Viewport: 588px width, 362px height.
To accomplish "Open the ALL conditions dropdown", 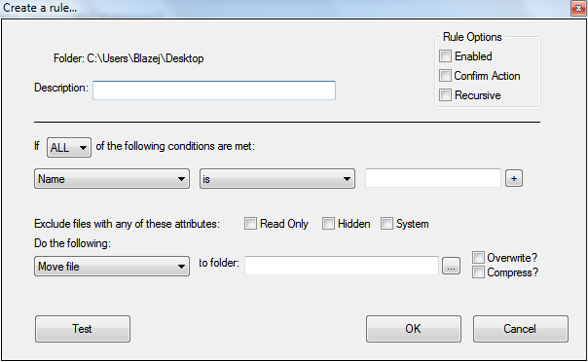I will (69, 147).
